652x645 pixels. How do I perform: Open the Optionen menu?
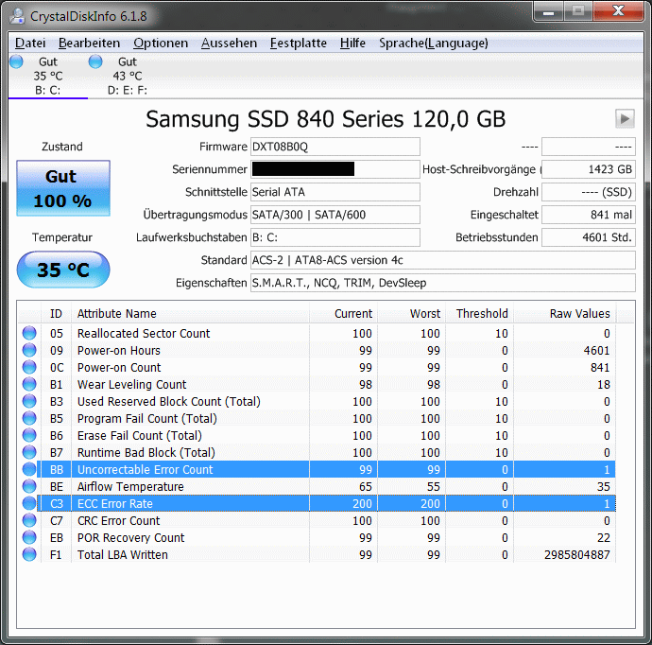coord(161,43)
